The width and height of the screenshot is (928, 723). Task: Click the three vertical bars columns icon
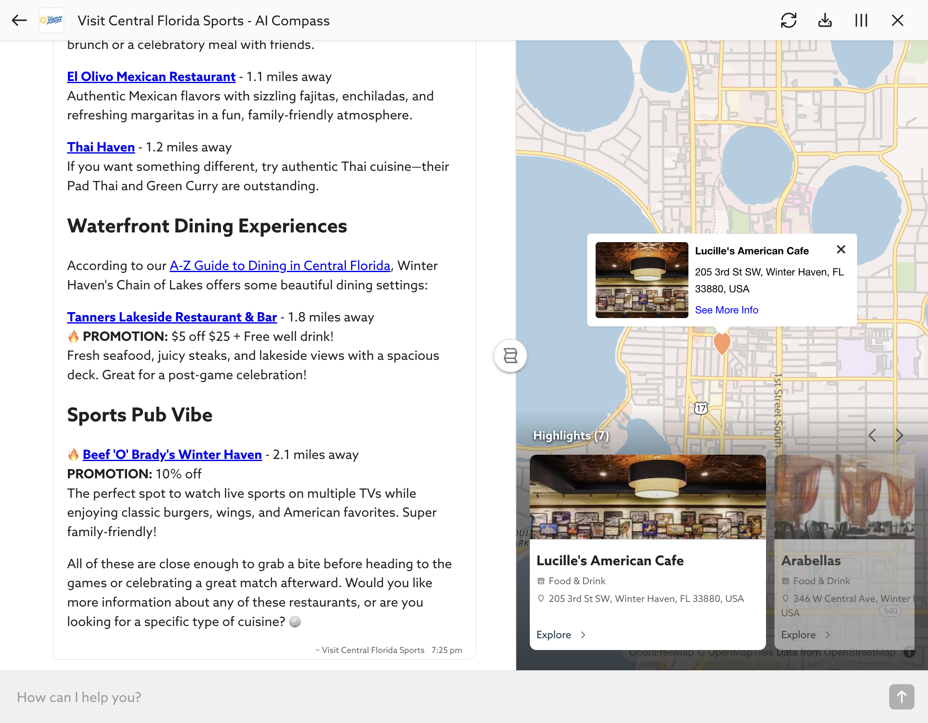tap(861, 20)
